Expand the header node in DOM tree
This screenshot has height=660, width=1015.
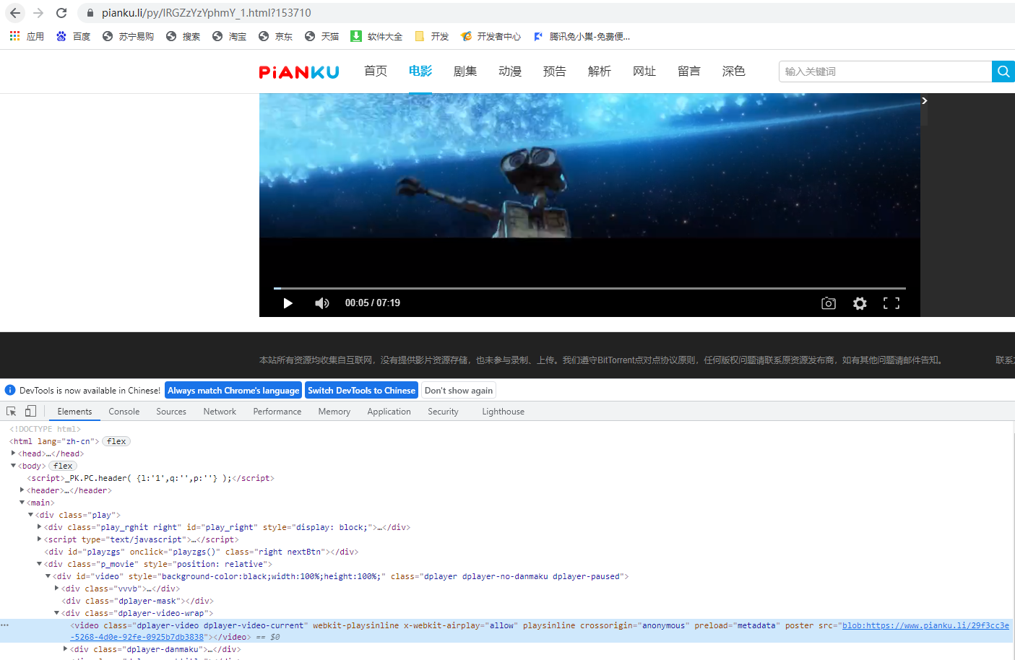22,490
